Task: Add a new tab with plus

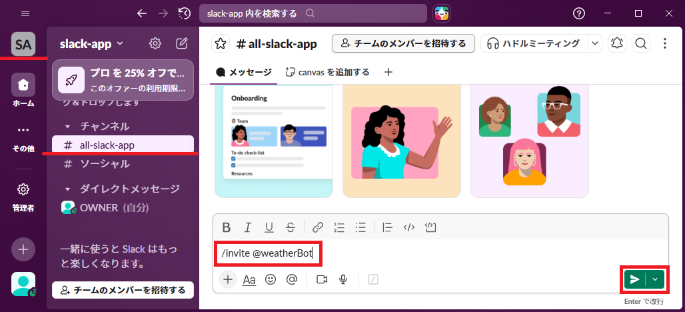Action: (388, 73)
